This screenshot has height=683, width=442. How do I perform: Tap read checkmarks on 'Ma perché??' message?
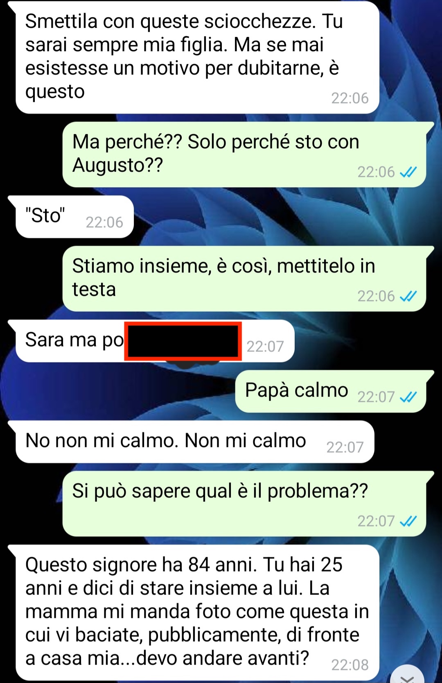tap(408, 172)
